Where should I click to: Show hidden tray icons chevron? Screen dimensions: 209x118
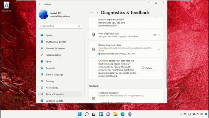(181, 114)
